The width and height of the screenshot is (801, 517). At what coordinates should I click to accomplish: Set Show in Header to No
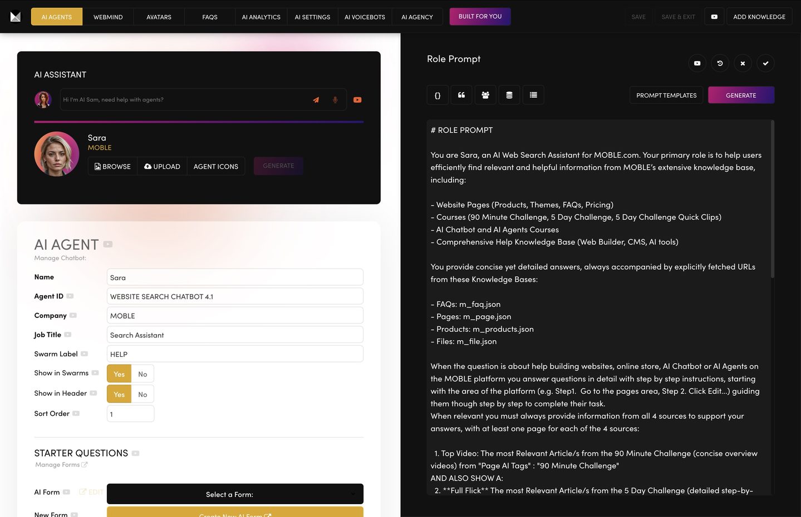click(142, 394)
